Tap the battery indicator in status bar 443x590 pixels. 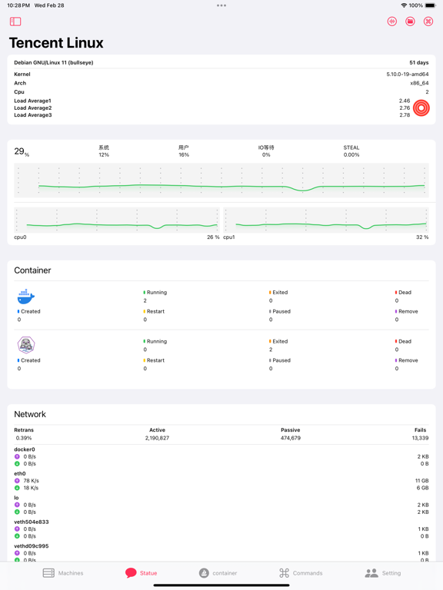point(430,5)
